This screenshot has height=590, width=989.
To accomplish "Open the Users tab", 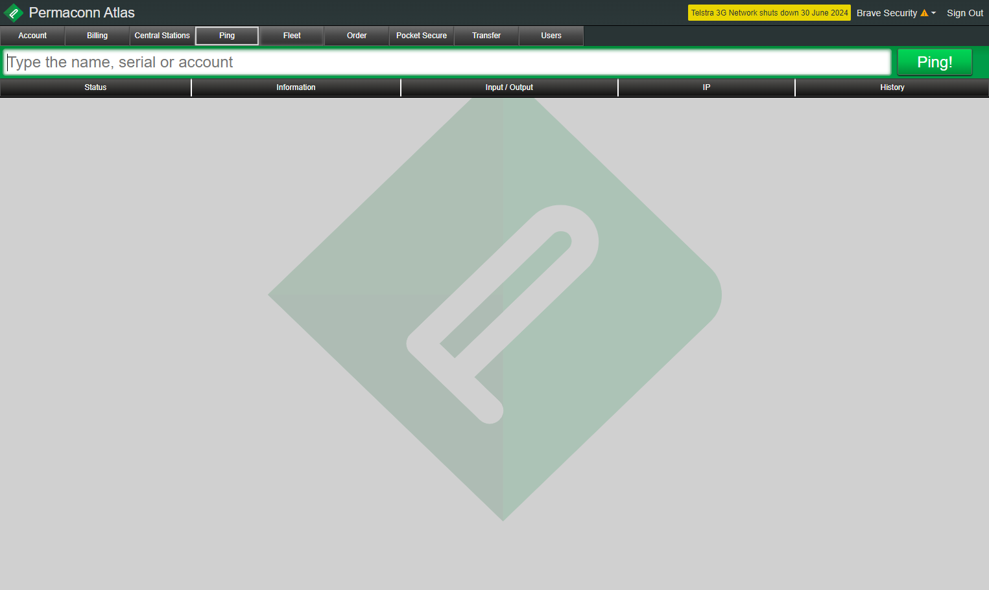I will (551, 36).
